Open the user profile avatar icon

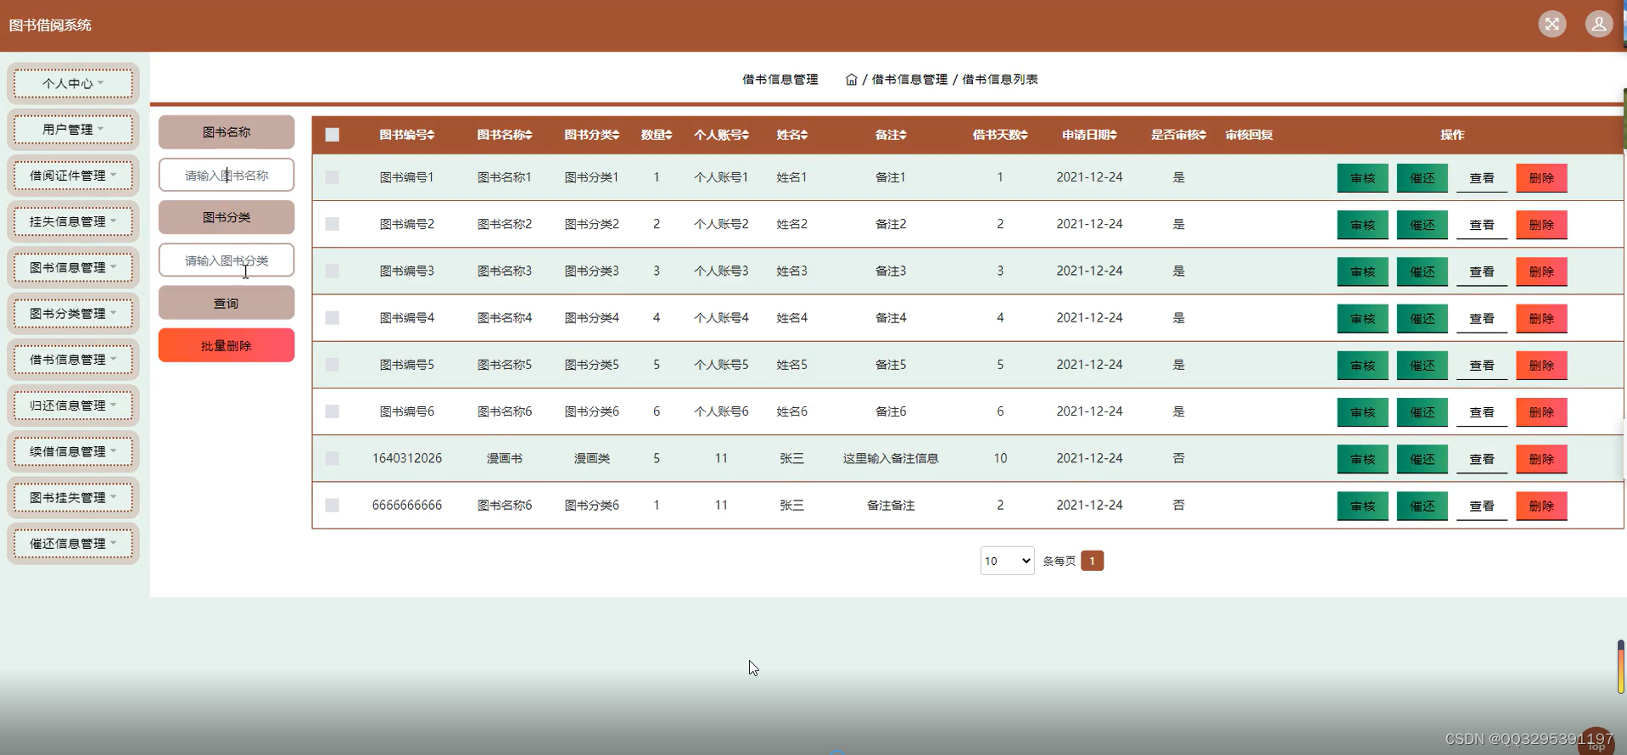pyautogui.click(x=1598, y=24)
